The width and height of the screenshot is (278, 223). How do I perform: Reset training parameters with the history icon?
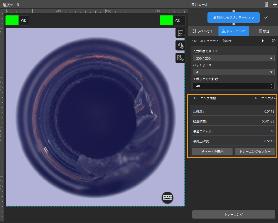coord(274,41)
